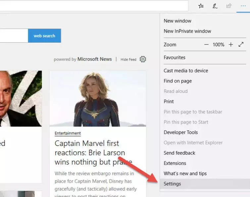Select What's new and tips
The image size is (250, 197).
coord(205,173)
